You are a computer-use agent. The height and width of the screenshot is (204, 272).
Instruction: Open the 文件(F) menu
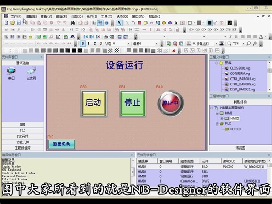click(16, 17)
